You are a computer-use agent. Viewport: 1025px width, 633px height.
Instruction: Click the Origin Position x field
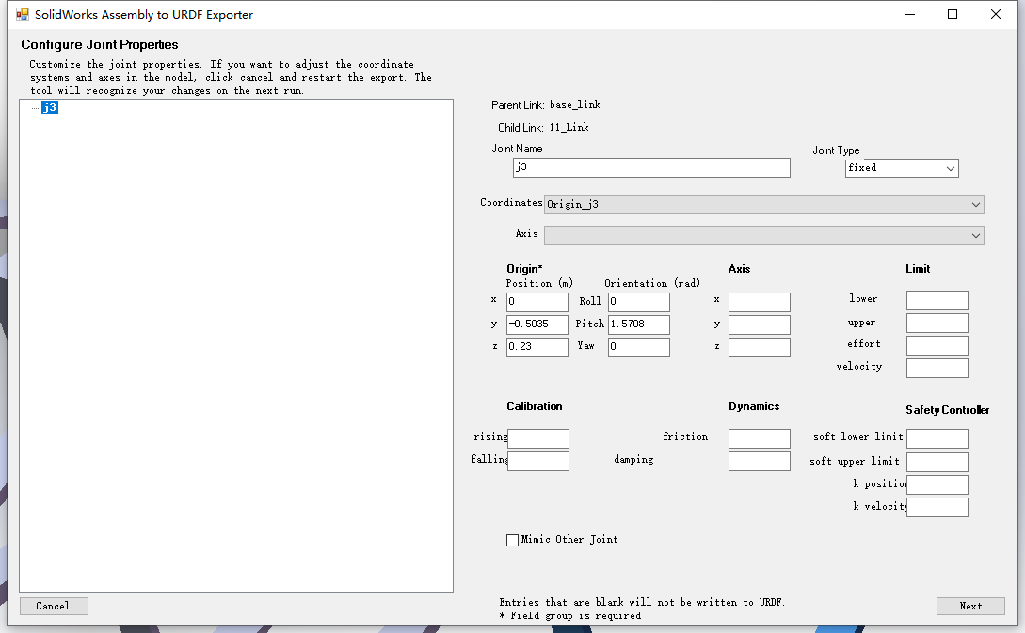[x=537, y=301]
